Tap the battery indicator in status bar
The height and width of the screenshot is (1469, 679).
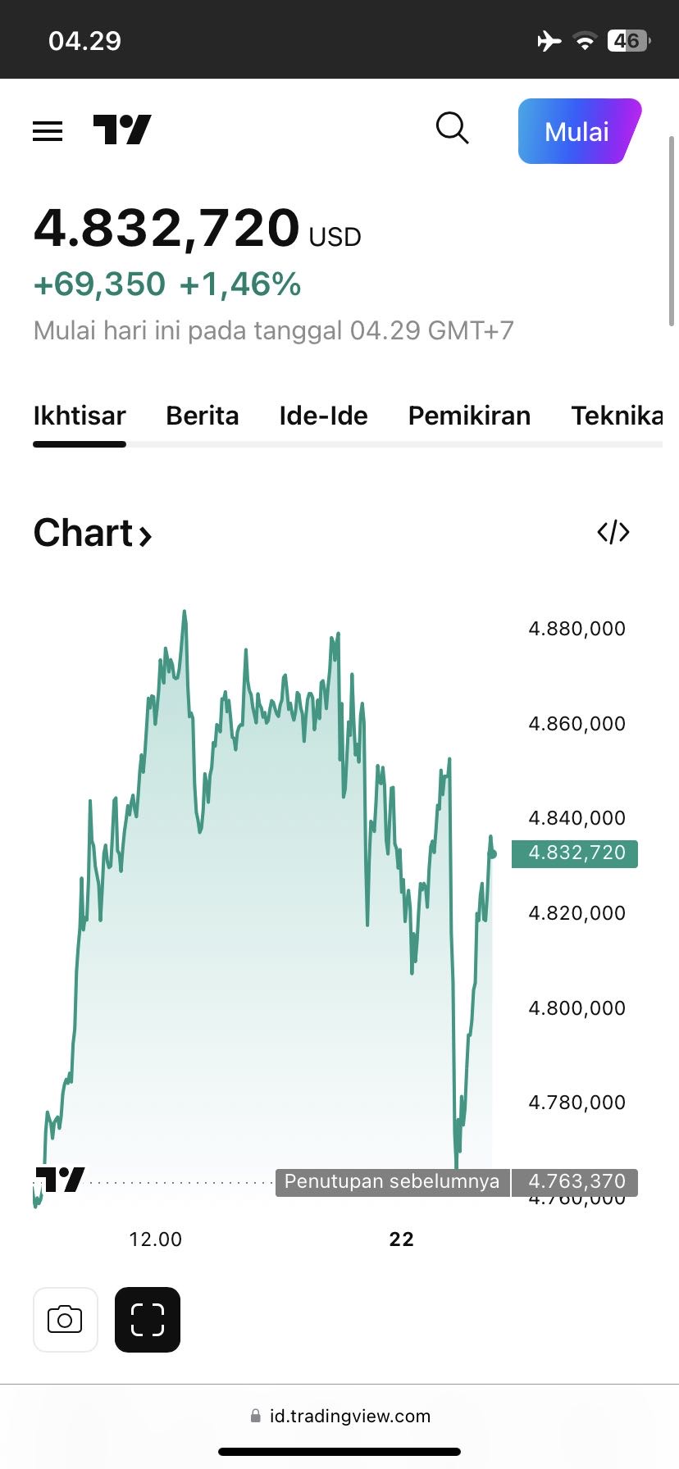tap(627, 40)
